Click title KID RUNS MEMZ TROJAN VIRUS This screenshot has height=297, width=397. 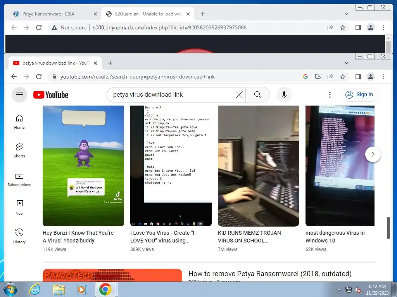[x=249, y=237]
